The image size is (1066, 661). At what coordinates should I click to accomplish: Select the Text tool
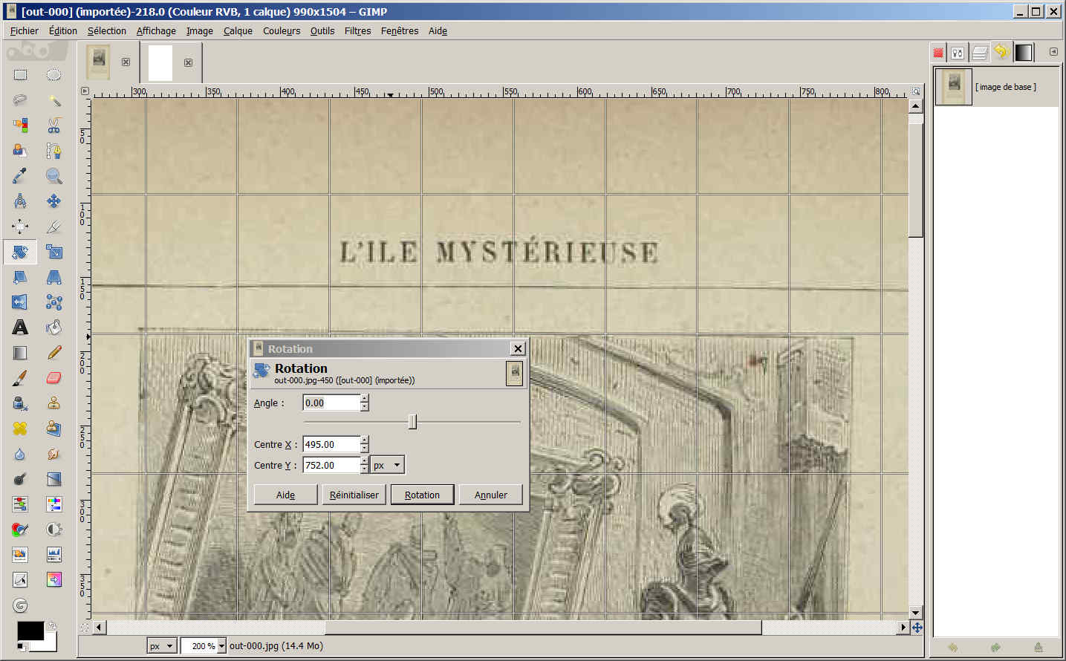click(20, 328)
